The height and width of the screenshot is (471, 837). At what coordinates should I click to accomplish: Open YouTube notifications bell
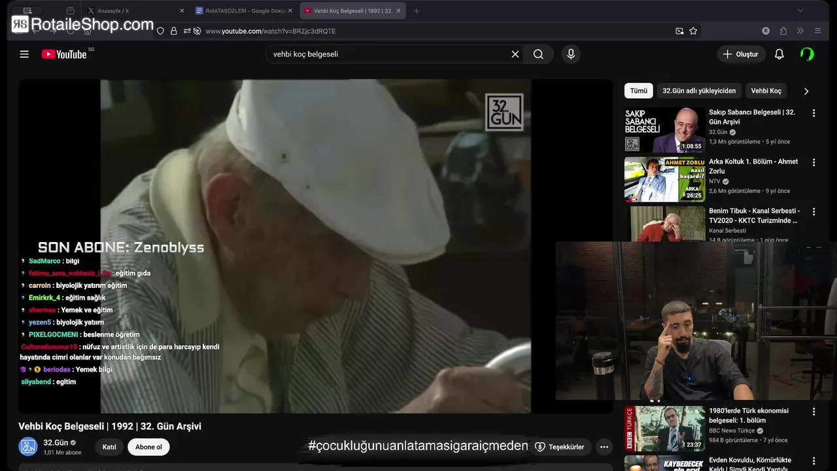coord(779,54)
